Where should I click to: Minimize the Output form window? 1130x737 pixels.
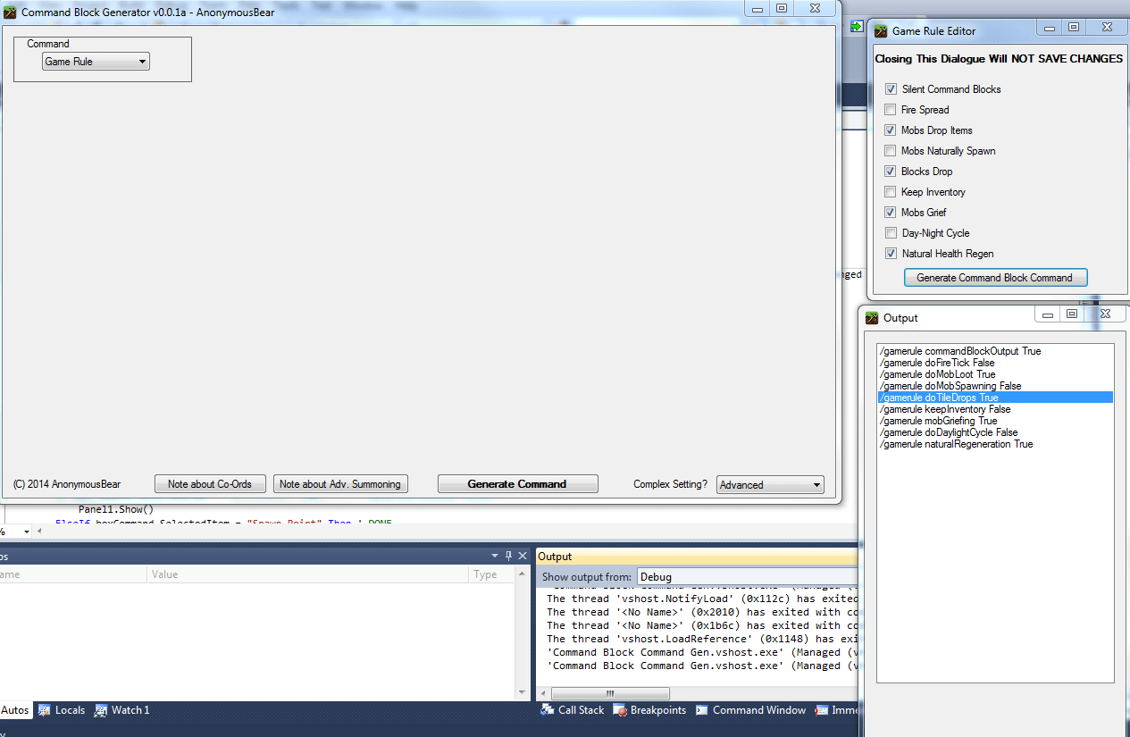[1049, 314]
